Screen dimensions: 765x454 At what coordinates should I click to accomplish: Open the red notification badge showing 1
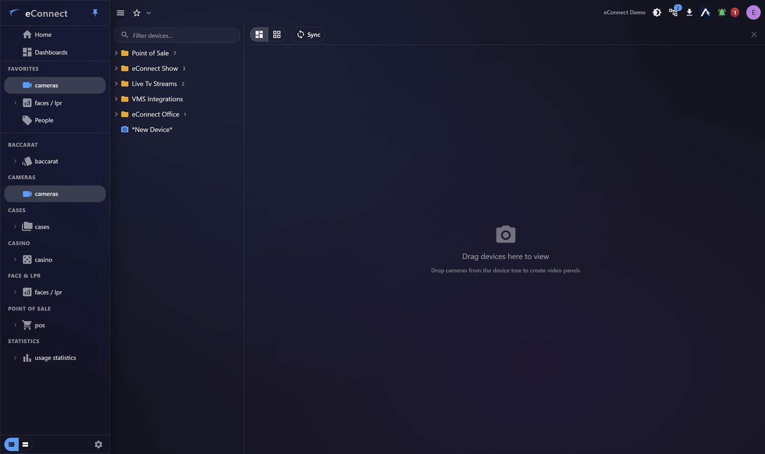tap(735, 12)
